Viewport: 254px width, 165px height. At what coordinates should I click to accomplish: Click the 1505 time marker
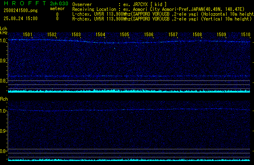pyautogui.click(x=124, y=35)
